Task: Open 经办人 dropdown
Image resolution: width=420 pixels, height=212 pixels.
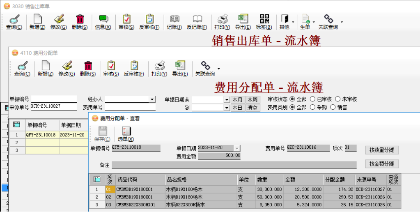Action: click(x=152, y=99)
